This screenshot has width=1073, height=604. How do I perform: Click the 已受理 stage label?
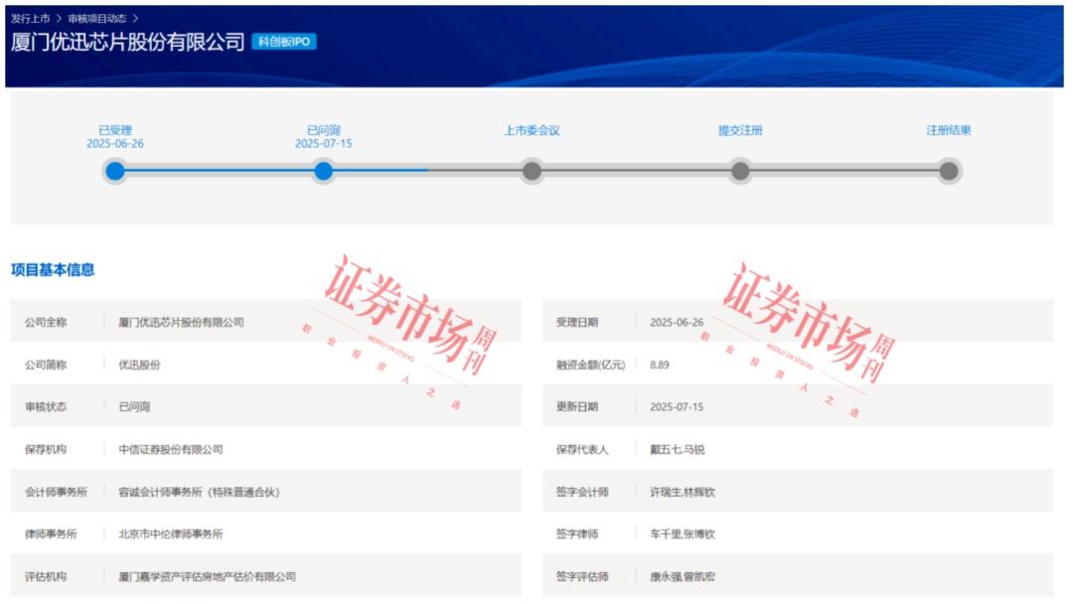115,130
